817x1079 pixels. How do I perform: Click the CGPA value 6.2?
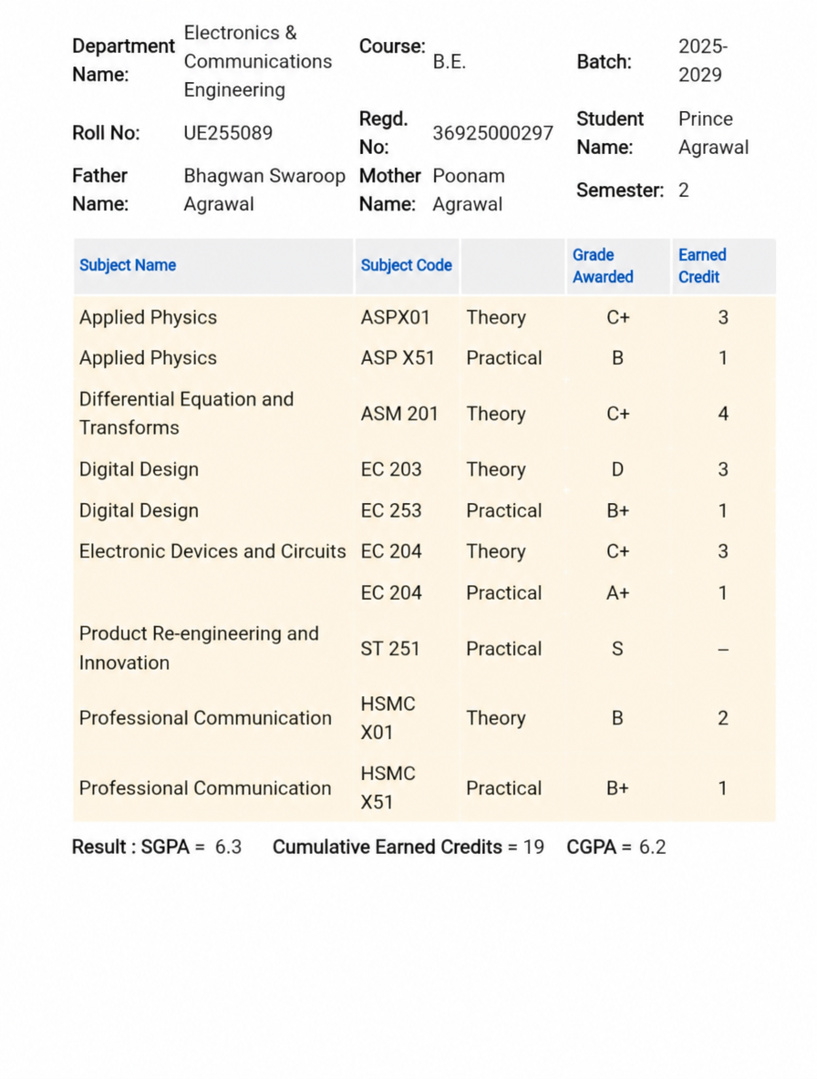pos(653,847)
